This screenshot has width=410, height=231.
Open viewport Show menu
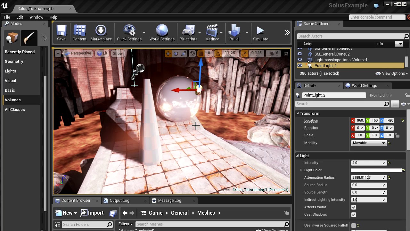[x=118, y=53]
